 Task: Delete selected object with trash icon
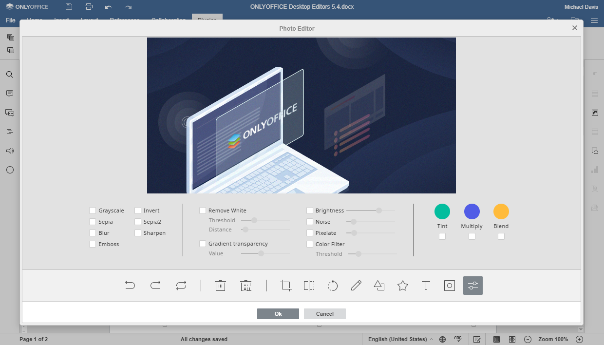[x=220, y=286]
